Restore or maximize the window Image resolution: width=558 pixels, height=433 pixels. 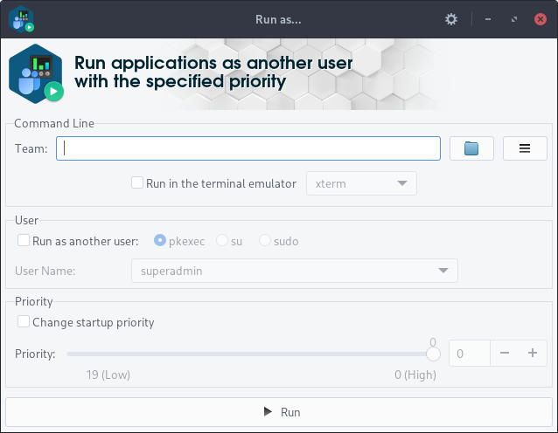(513, 18)
